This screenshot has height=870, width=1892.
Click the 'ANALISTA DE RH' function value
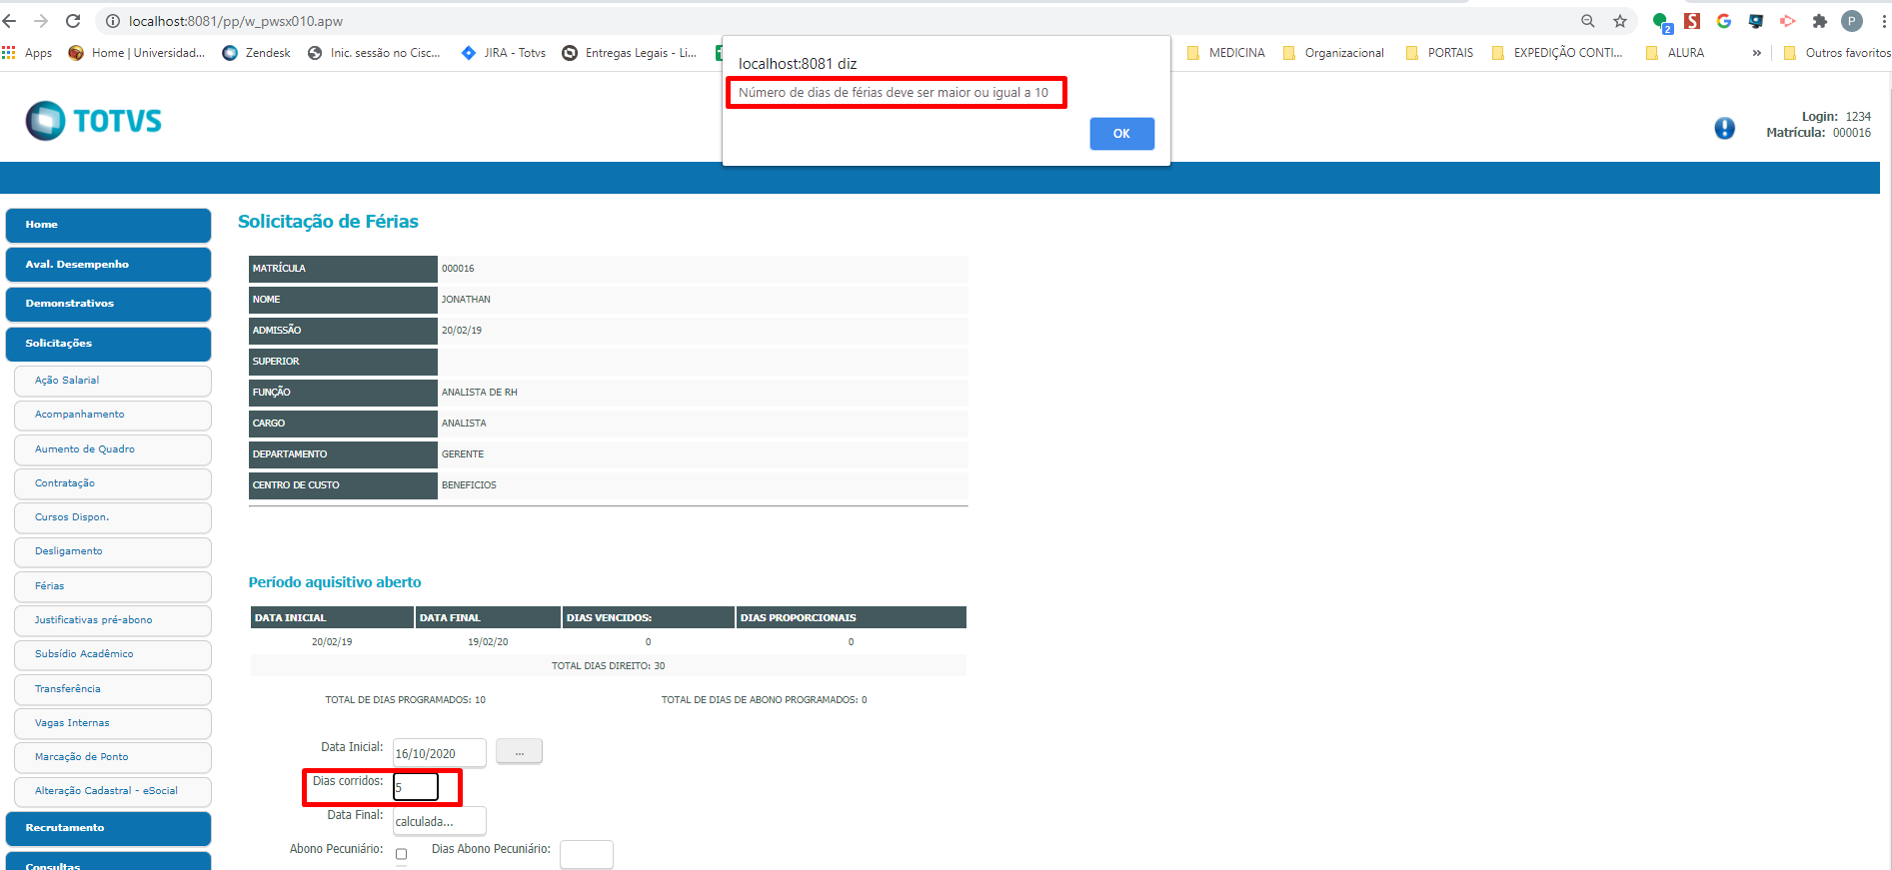pyautogui.click(x=480, y=393)
